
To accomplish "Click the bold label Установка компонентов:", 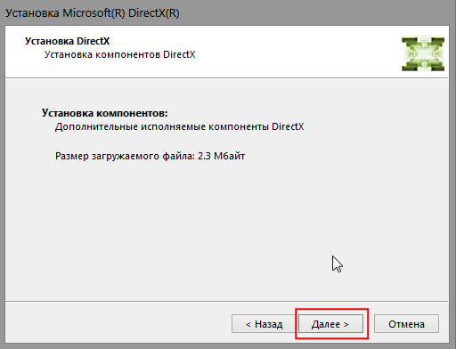I will pyautogui.click(x=104, y=113).
